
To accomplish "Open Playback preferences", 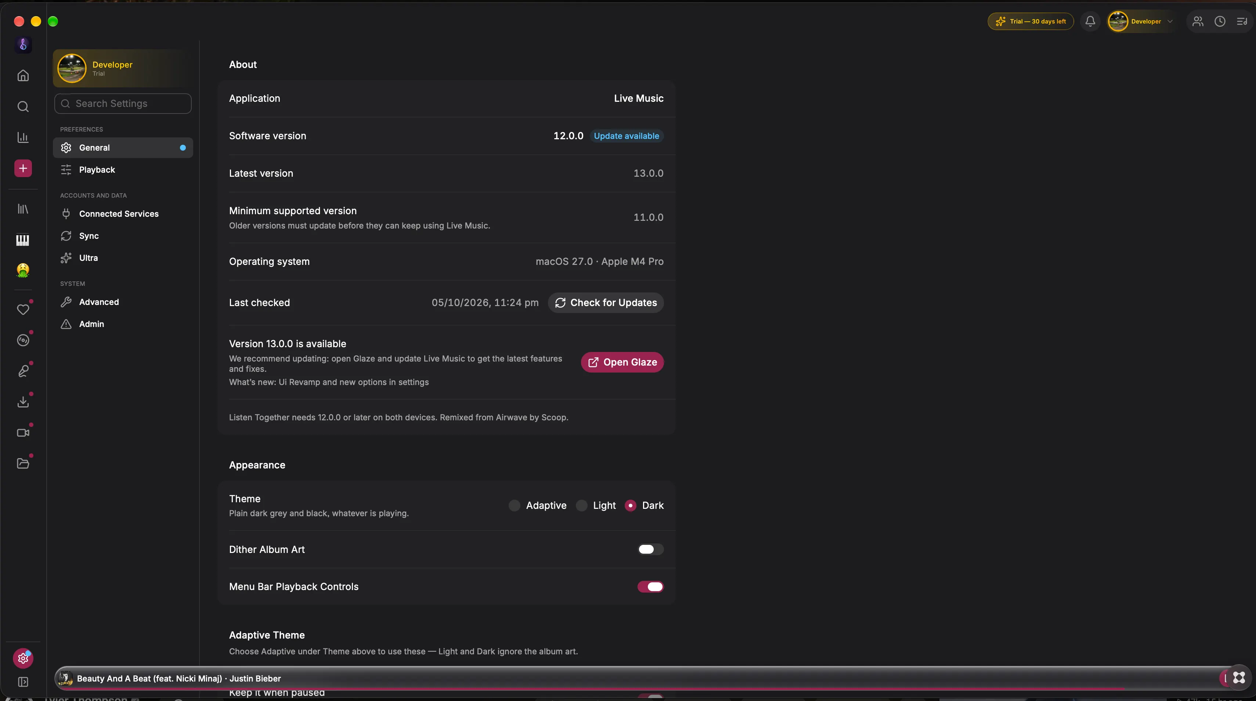I will [x=123, y=170].
